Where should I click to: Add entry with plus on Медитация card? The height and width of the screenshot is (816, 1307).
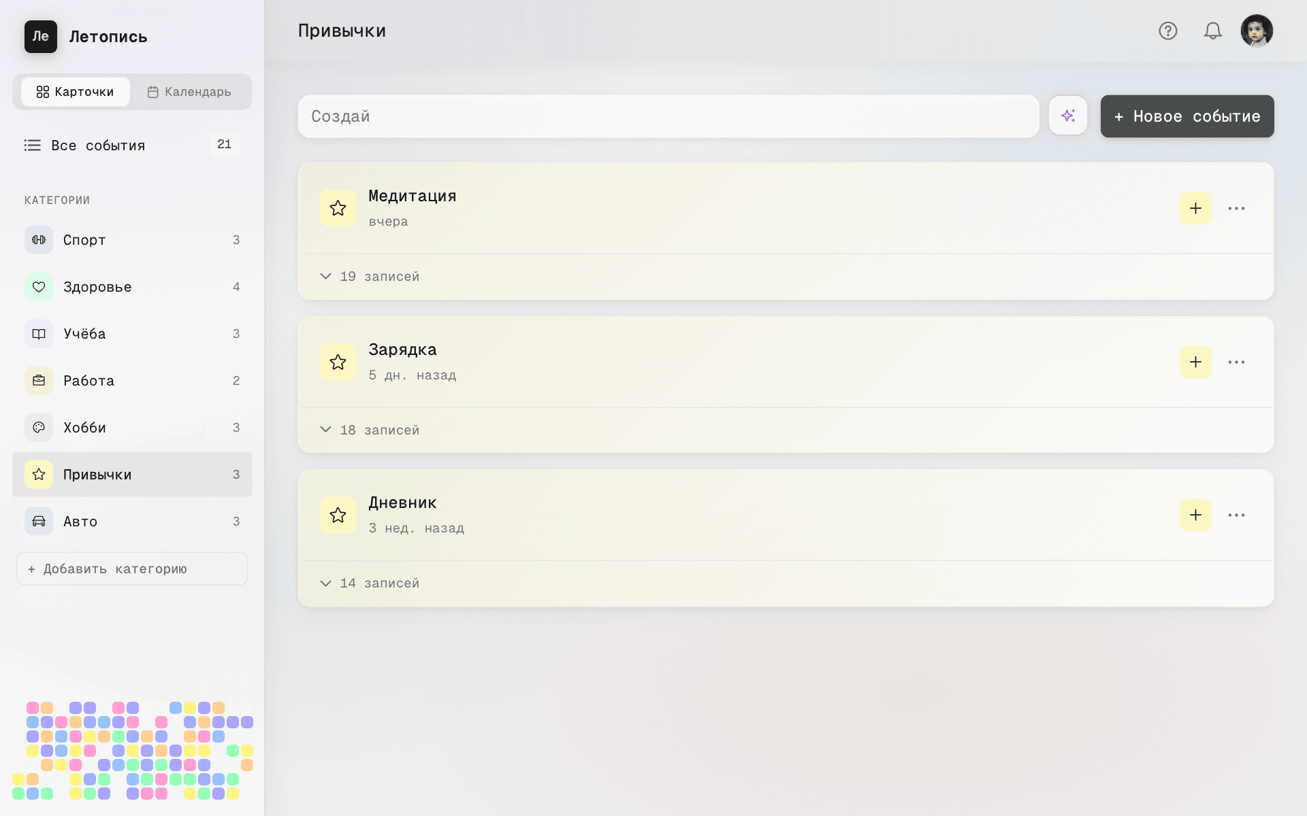[1195, 208]
